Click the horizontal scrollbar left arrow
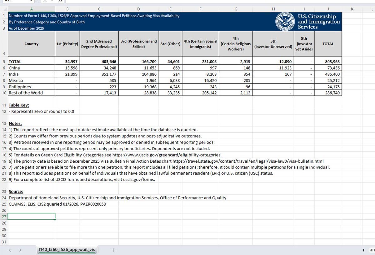 pos(372,250)
